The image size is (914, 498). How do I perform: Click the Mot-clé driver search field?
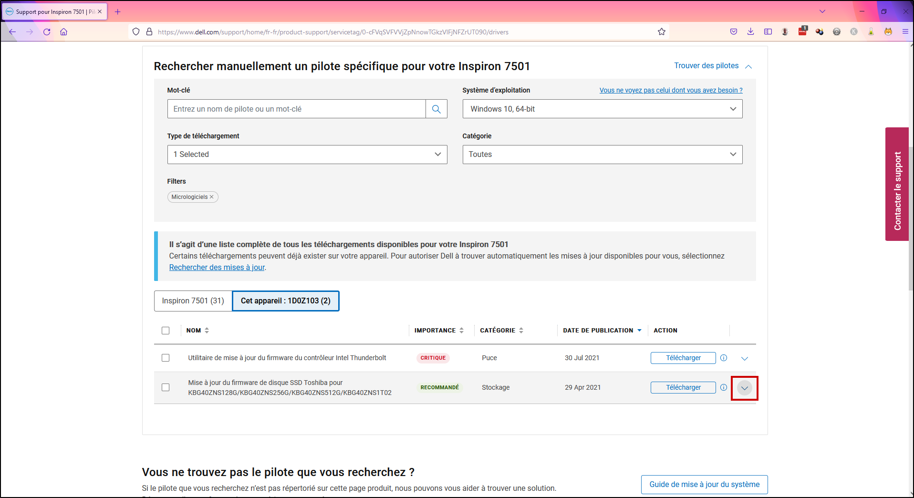[x=296, y=109]
